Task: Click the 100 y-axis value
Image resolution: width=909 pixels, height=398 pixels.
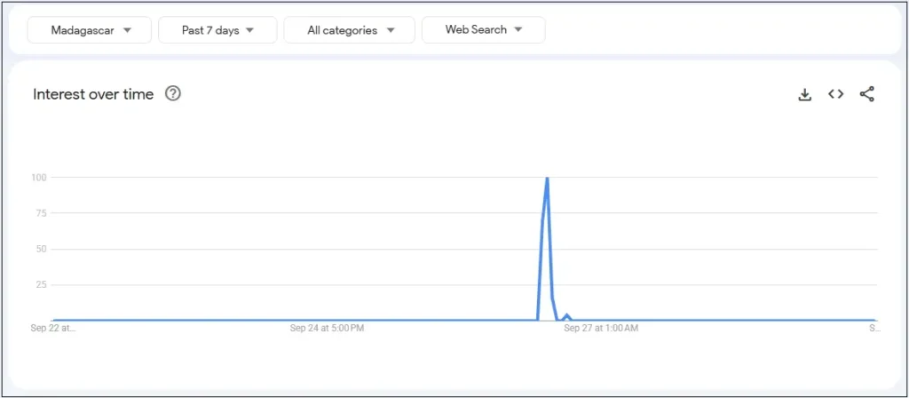Action: pos(39,177)
